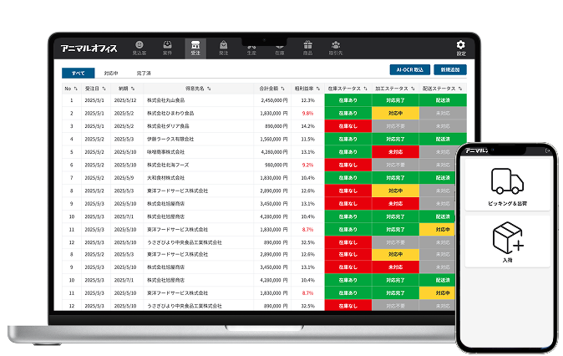Screen dimensions: 563x356
Task: Select customer 伊藤ラークス有限会社
Action: [170, 139]
